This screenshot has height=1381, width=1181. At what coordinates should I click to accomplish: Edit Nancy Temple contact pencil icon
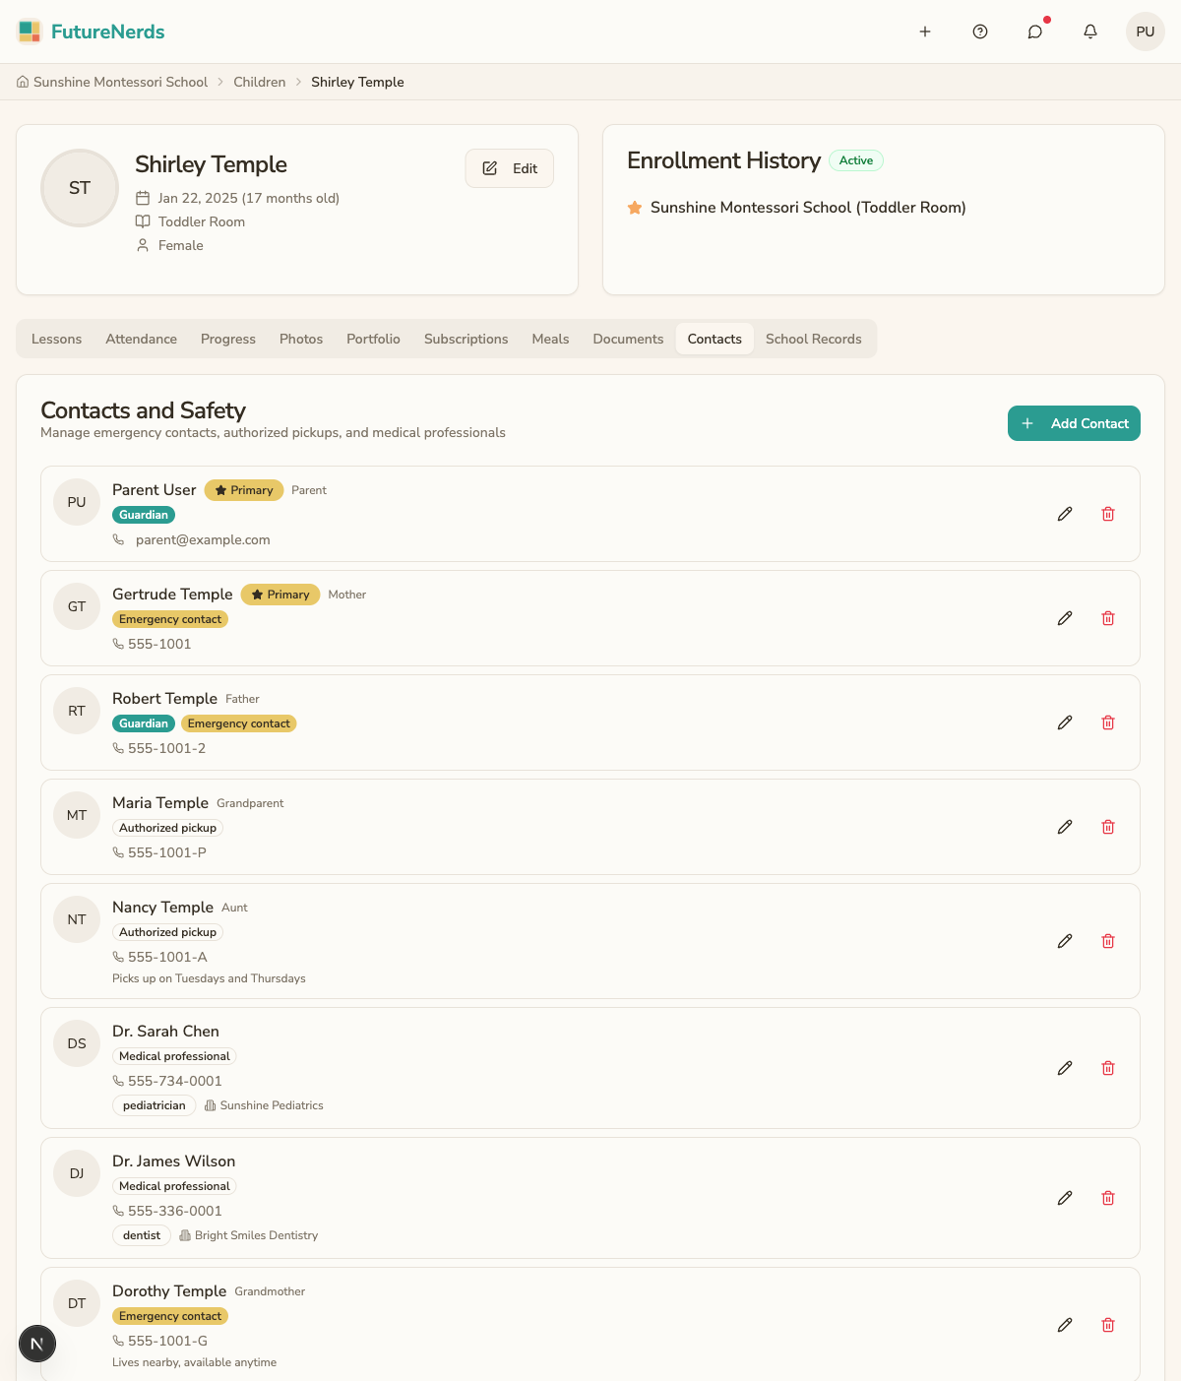[x=1065, y=941]
